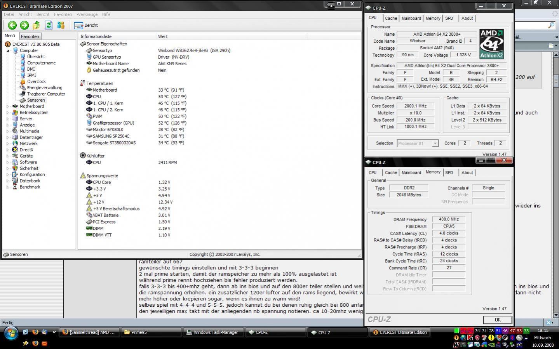559x349 pixels.
Task: Open the Bericht report button
Action: pos(86,25)
